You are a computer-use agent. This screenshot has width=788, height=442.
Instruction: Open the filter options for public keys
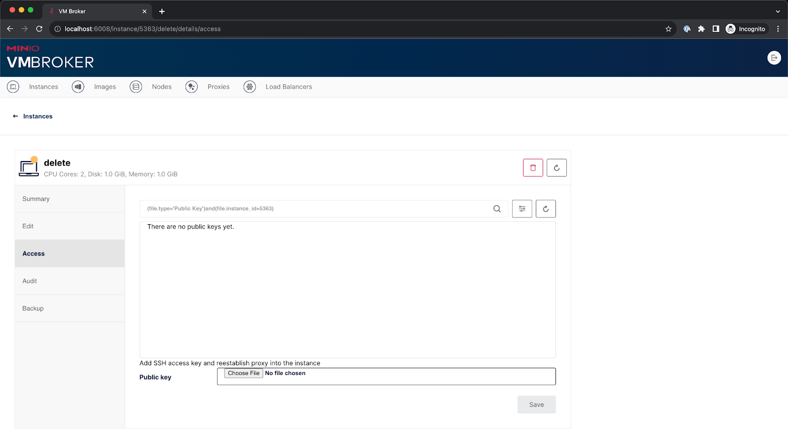[522, 209]
